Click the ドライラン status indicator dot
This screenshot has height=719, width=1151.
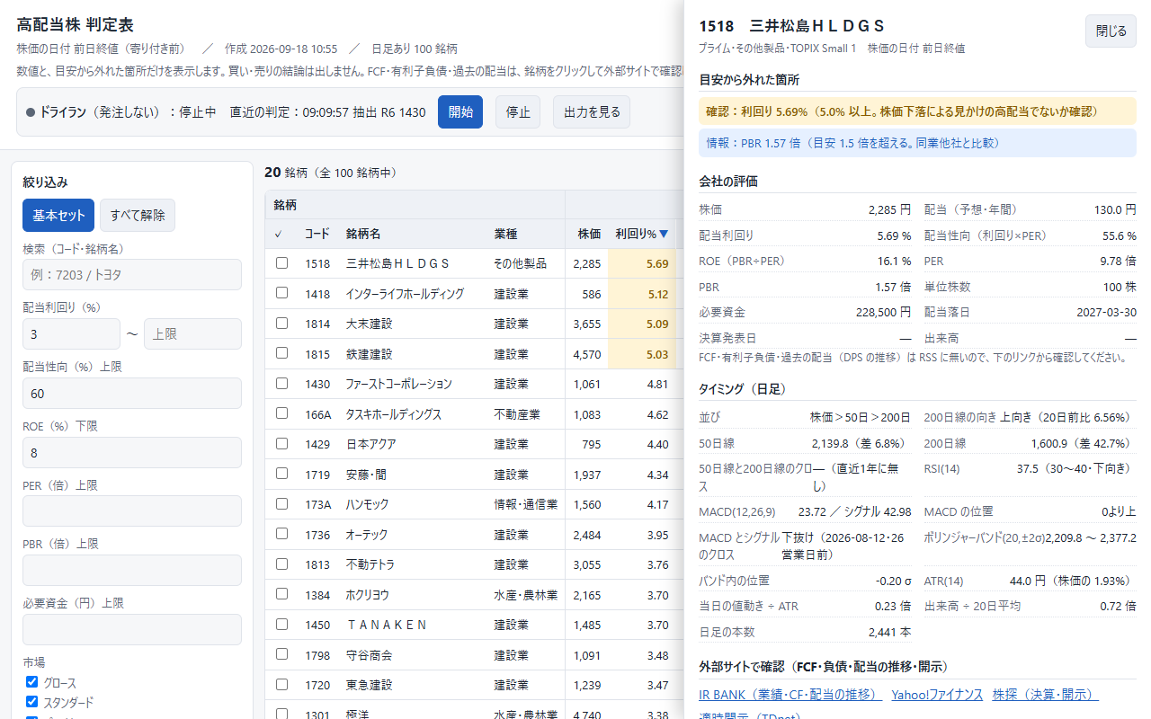(x=31, y=112)
